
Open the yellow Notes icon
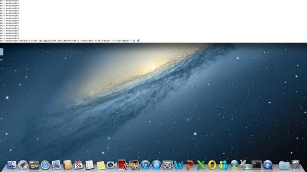101,165
